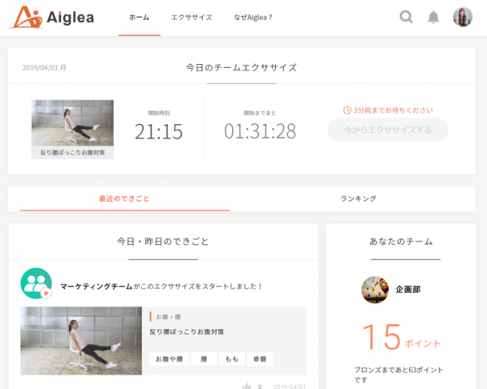Select the 最近のできごと tab
This screenshot has width=487, height=389.
tap(124, 199)
